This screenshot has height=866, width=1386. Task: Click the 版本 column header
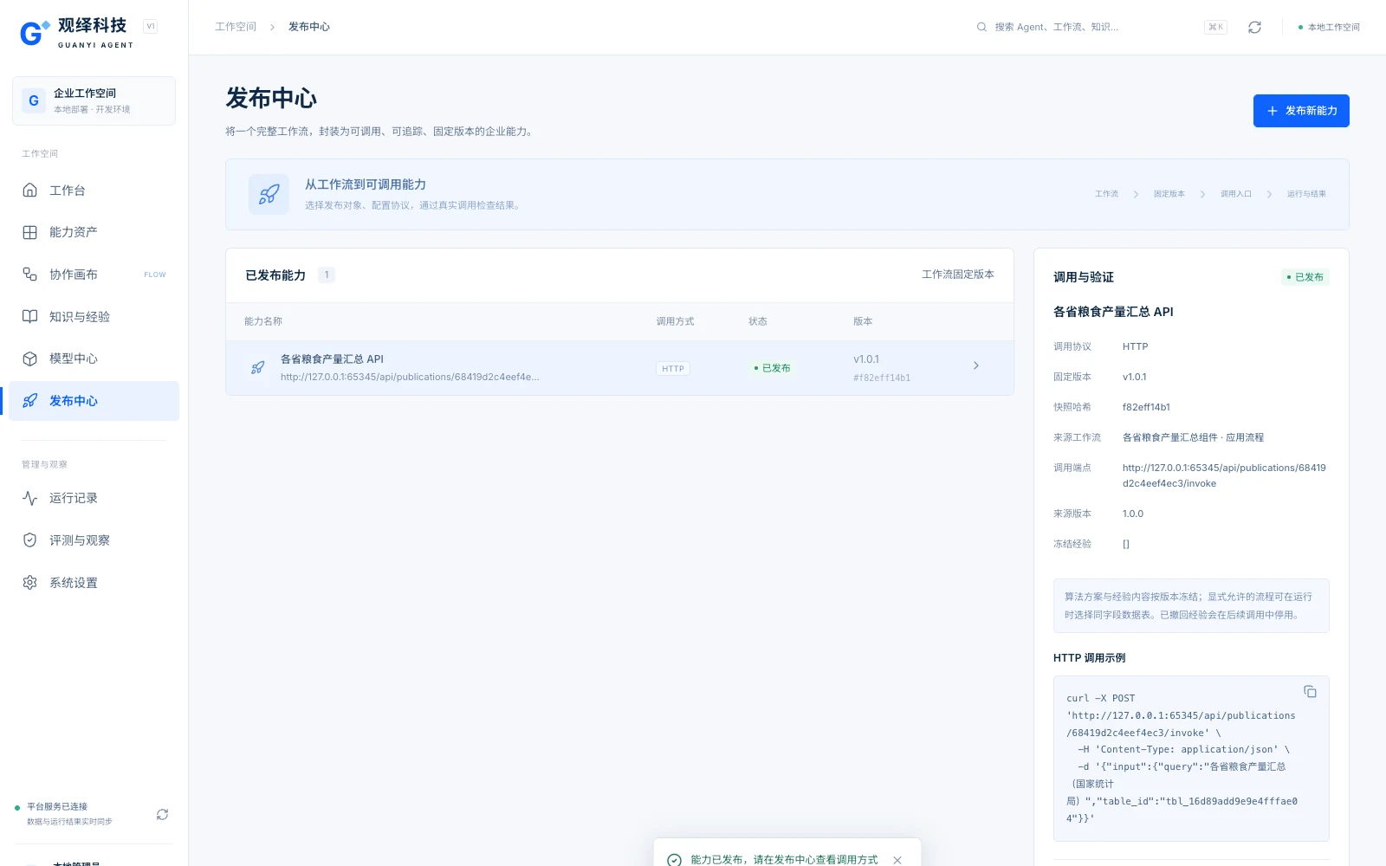[863, 321]
